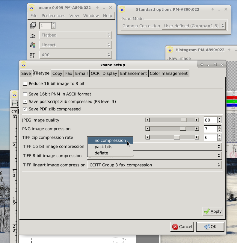Image resolution: width=237 pixels, height=243 pixels.
Task: Click the xsane eye logo in setup titlebar
Action: [23, 65]
